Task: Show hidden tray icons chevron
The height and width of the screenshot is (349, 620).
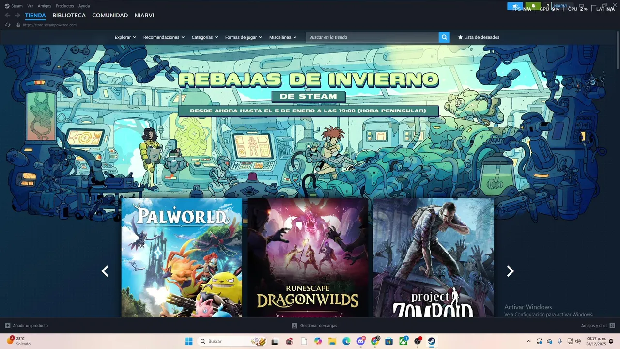Action: pos(528,341)
